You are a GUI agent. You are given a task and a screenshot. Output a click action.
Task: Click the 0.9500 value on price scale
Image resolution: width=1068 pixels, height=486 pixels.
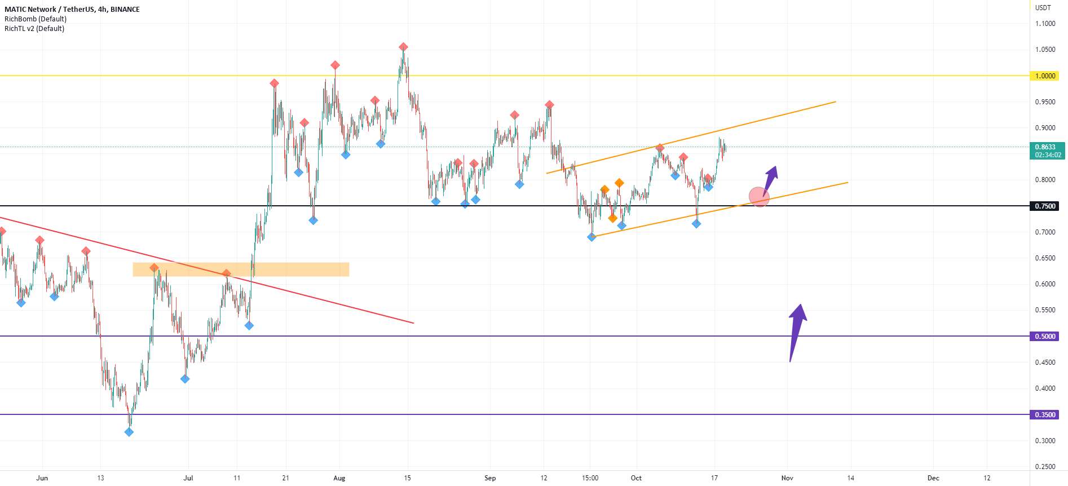(1045, 102)
